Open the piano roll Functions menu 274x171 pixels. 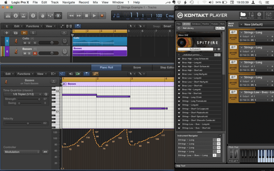pos(25,74)
